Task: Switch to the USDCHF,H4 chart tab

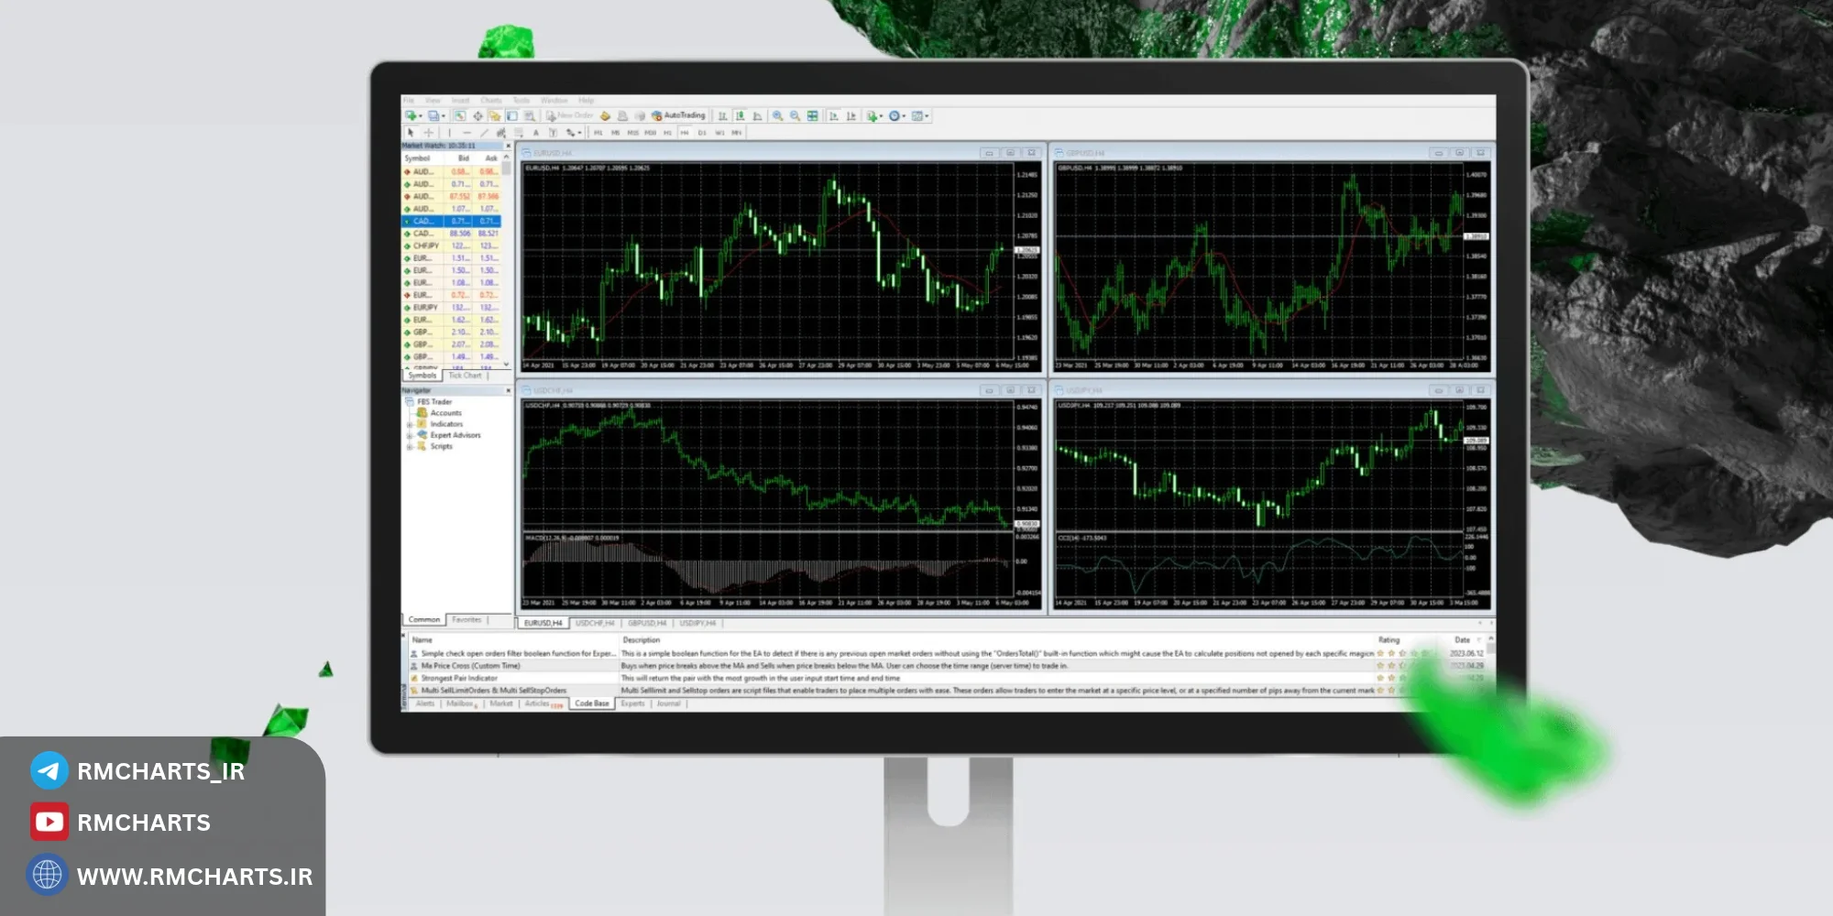Action: coord(595,623)
